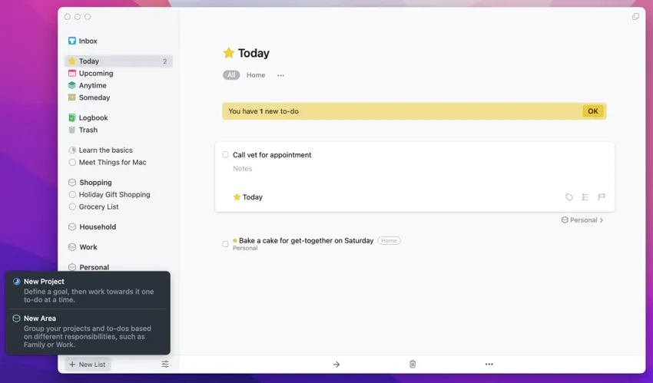Follow the Personal area link below the card
This screenshot has height=383, width=653.
[x=582, y=220]
